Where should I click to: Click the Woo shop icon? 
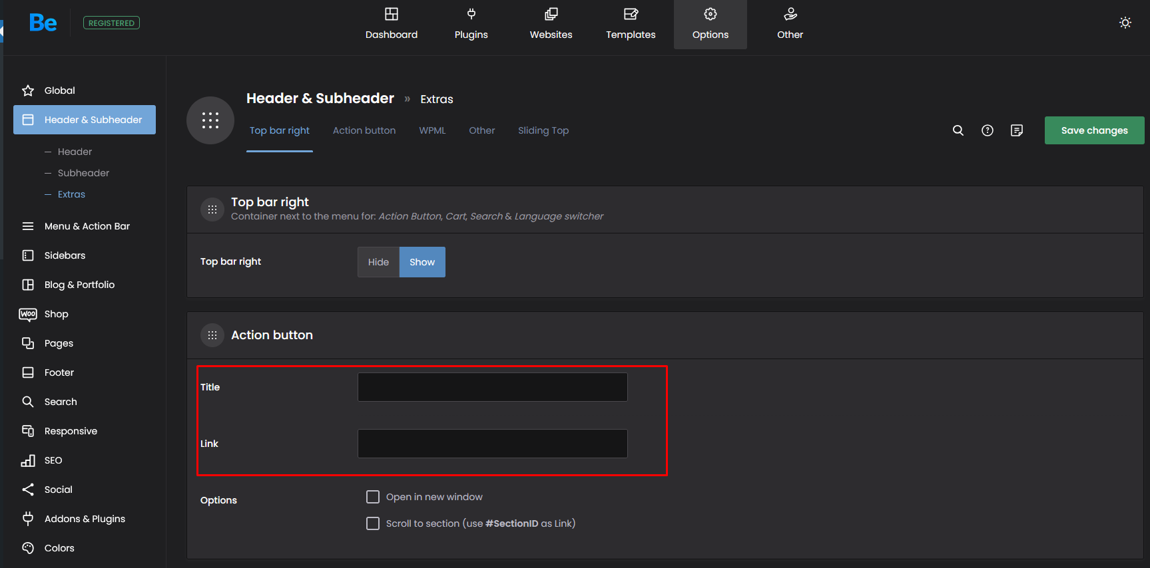28,315
